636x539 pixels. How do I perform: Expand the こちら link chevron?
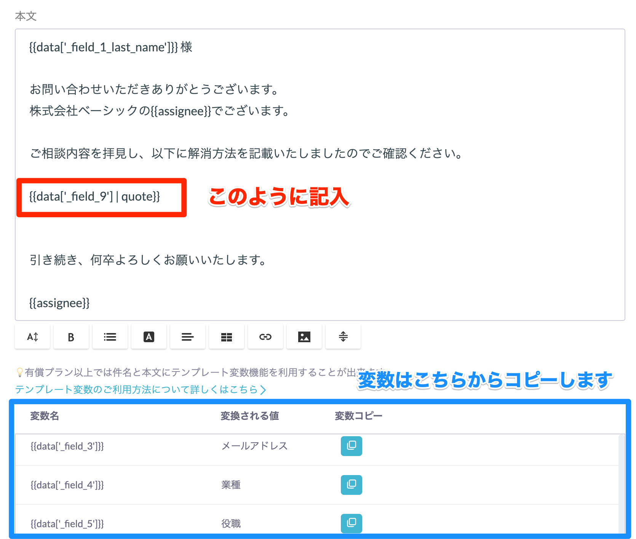(x=264, y=389)
